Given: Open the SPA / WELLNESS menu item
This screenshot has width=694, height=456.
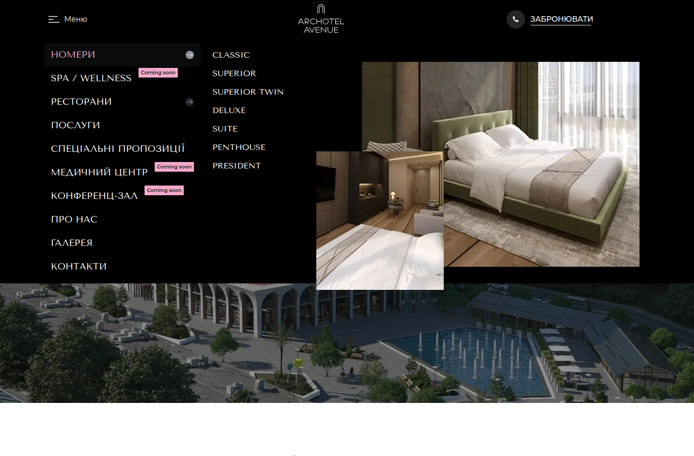Looking at the screenshot, I should click(91, 78).
